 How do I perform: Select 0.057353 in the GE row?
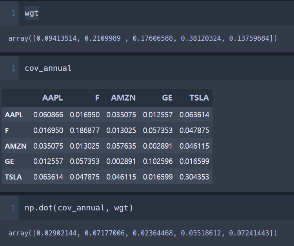(85, 161)
